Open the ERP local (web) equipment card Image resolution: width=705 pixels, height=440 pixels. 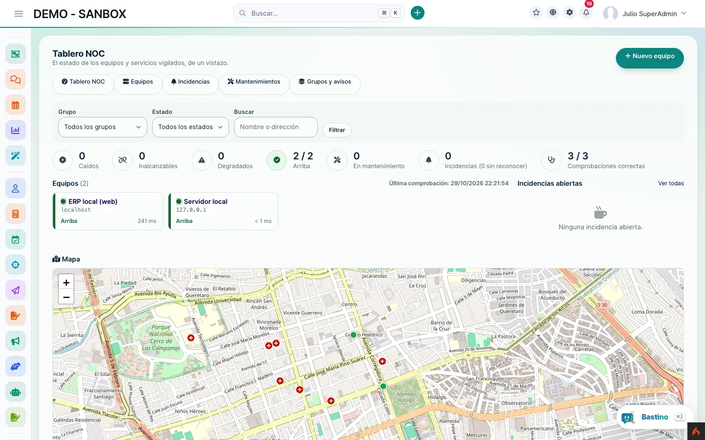[108, 211]
